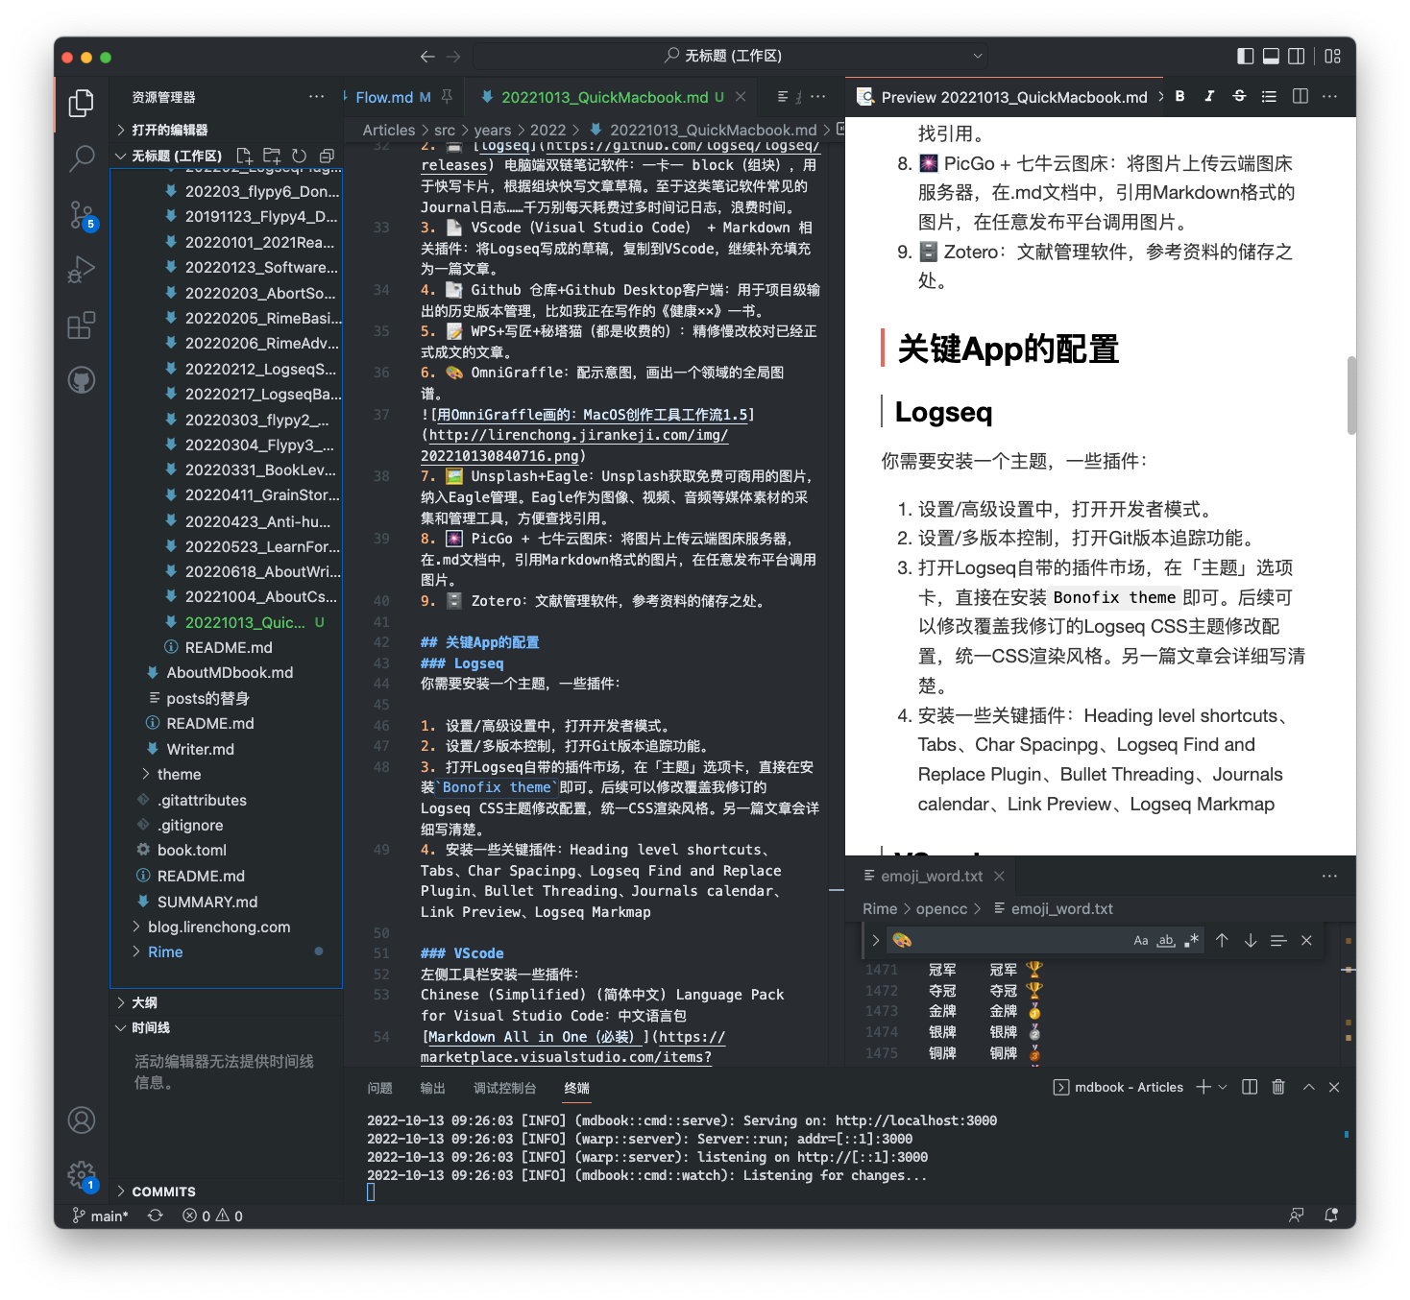This screenshot has height=1300, width=1410.
Task: Open the Explorer view in the activity bar
Action: [82, 103]
